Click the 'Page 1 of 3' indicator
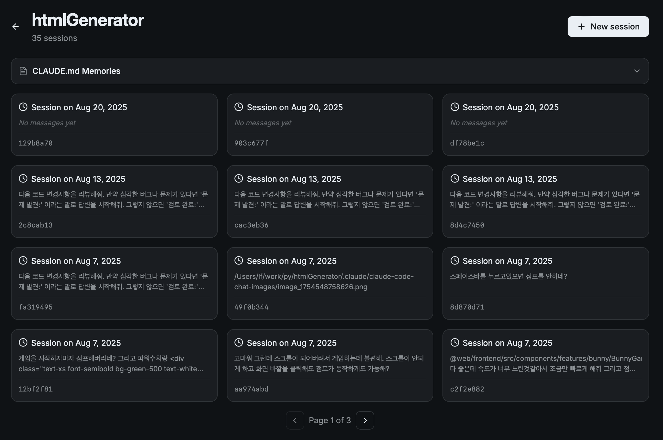 click(330, 420)
